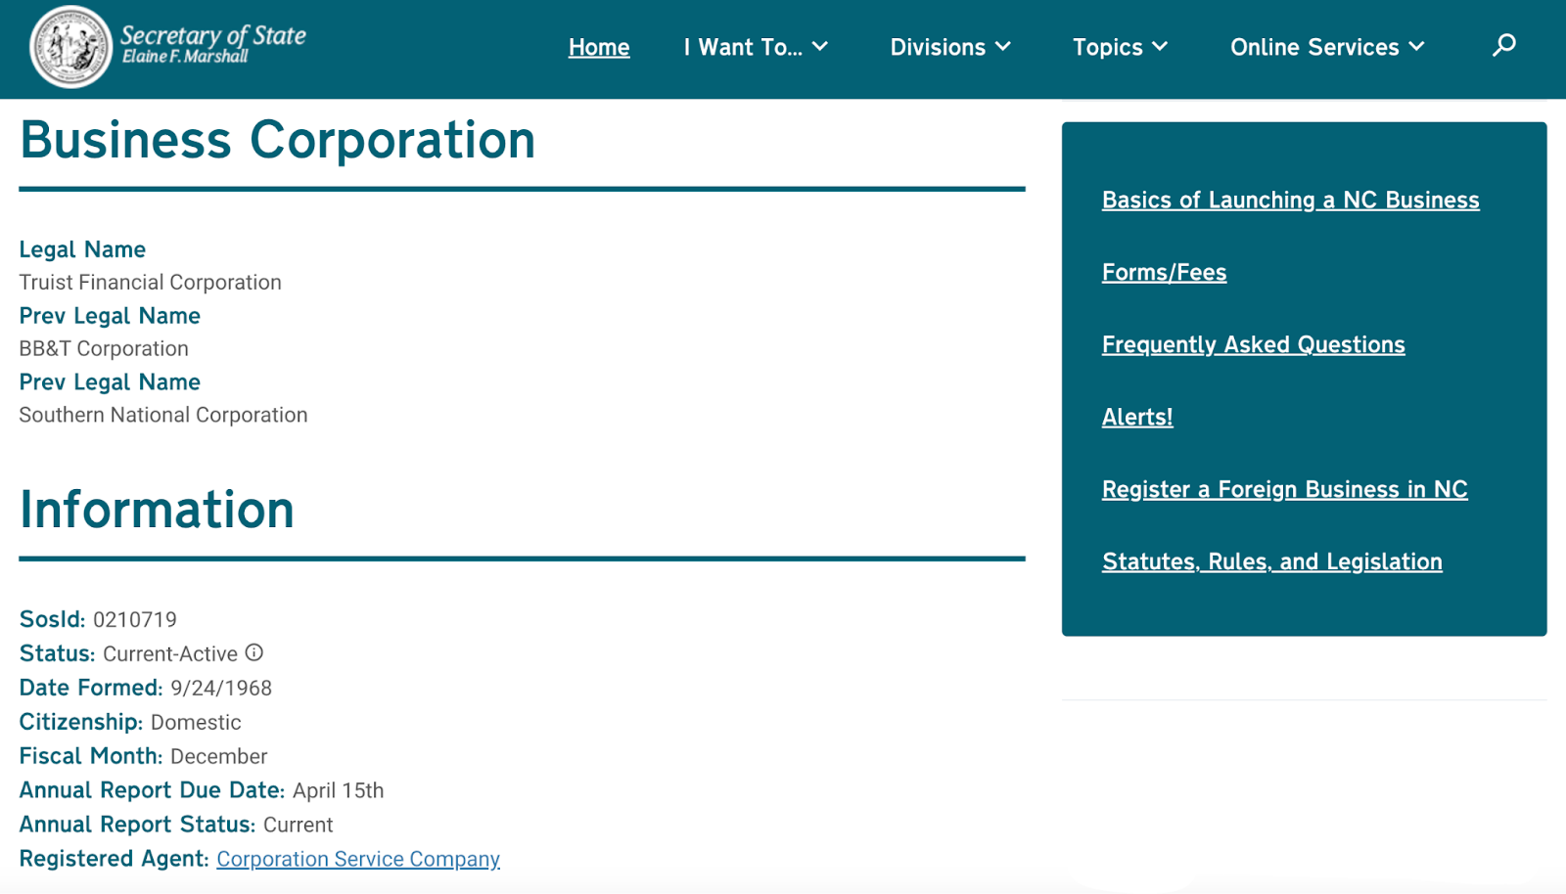The image size is (1566, 894).
Task: Open Statutes, Rules, and Legislation link
Action: [1271, 561]
